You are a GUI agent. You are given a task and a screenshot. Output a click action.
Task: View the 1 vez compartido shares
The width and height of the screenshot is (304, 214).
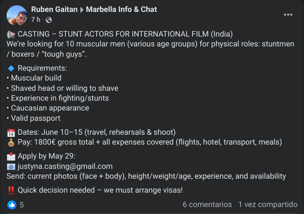pyautogui.click(x=268, y=205)
